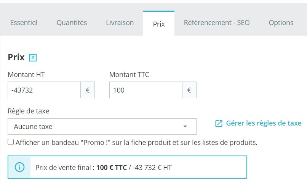
Task: Open the Référencement - SEO tab
Action: coord(217,23)
